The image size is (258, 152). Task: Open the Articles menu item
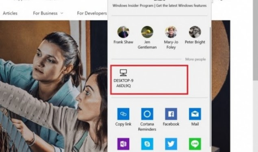coord(10,13)
